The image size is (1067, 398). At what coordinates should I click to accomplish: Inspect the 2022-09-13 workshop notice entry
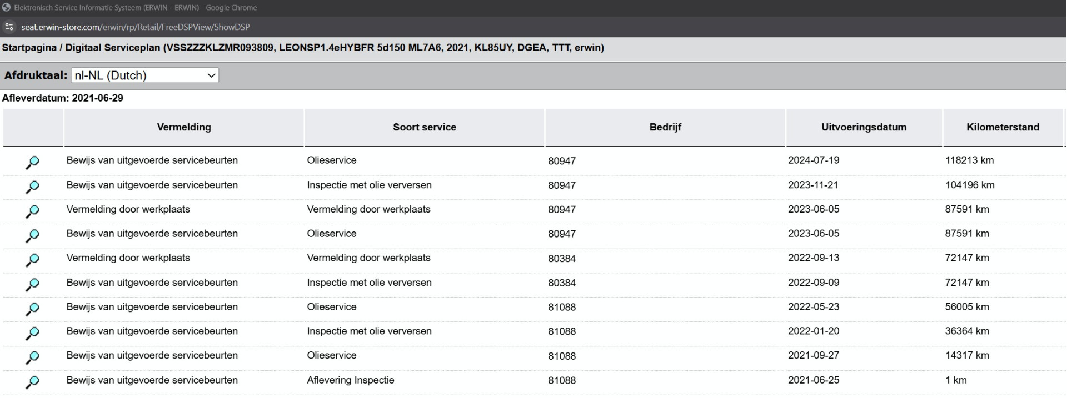click(32, 260)
